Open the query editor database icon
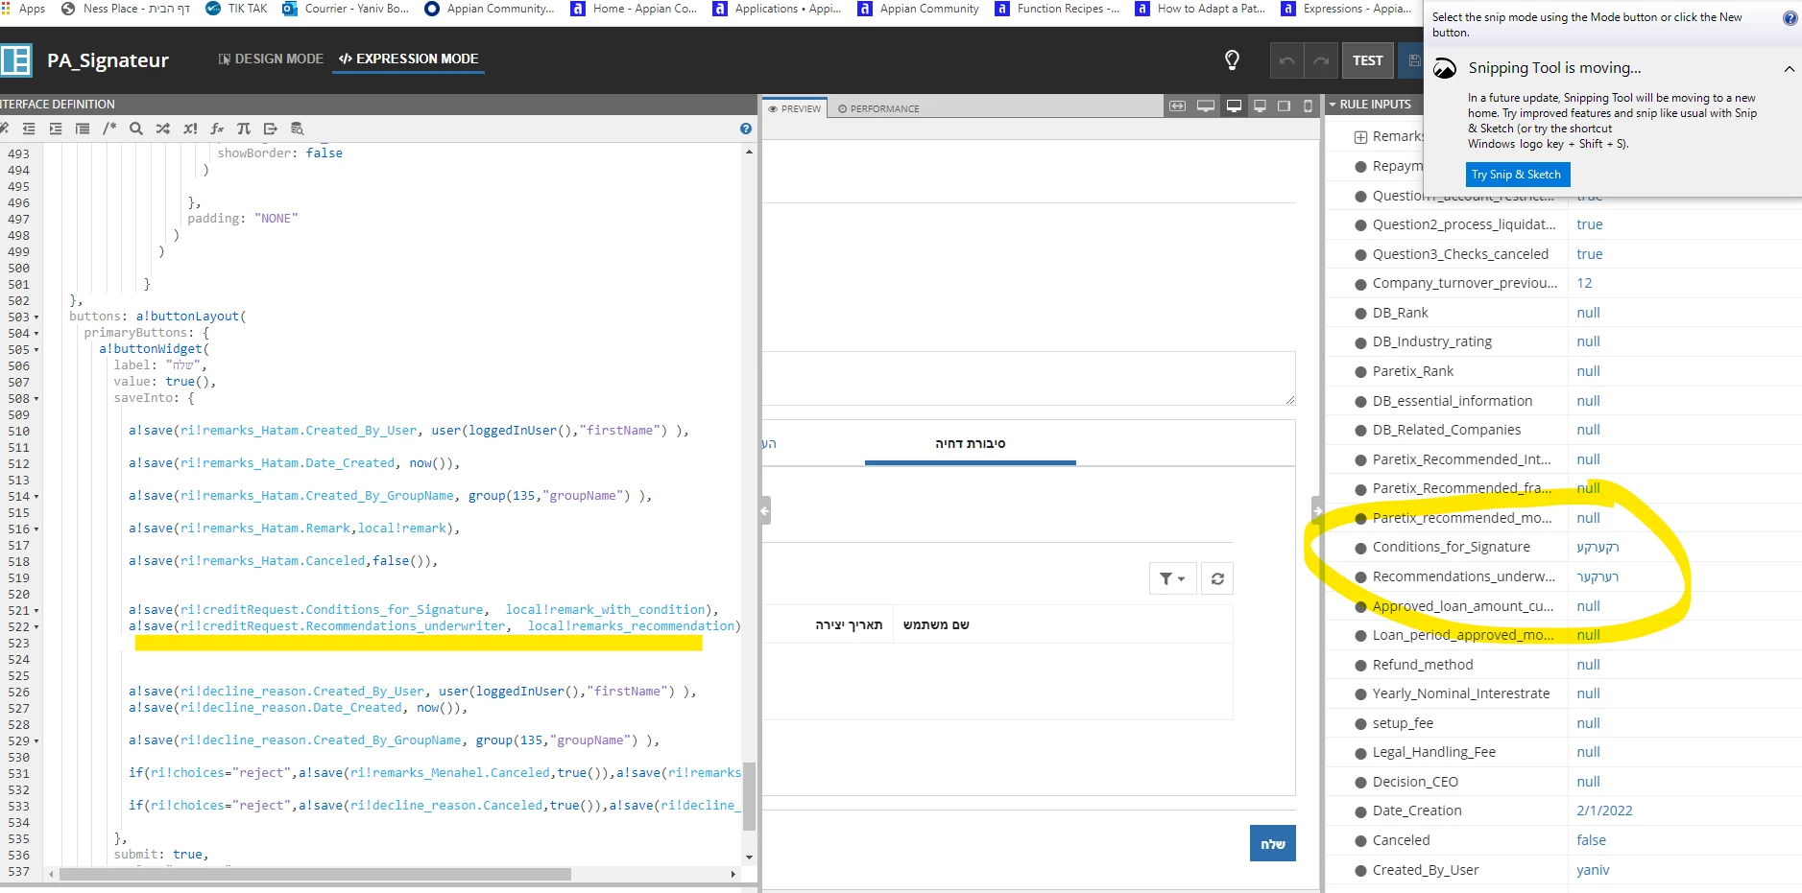This screenshot has width=1802, height=893. tap(298, 129)
